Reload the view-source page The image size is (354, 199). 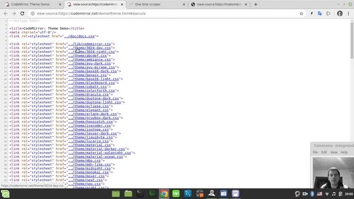pos(22,13)
